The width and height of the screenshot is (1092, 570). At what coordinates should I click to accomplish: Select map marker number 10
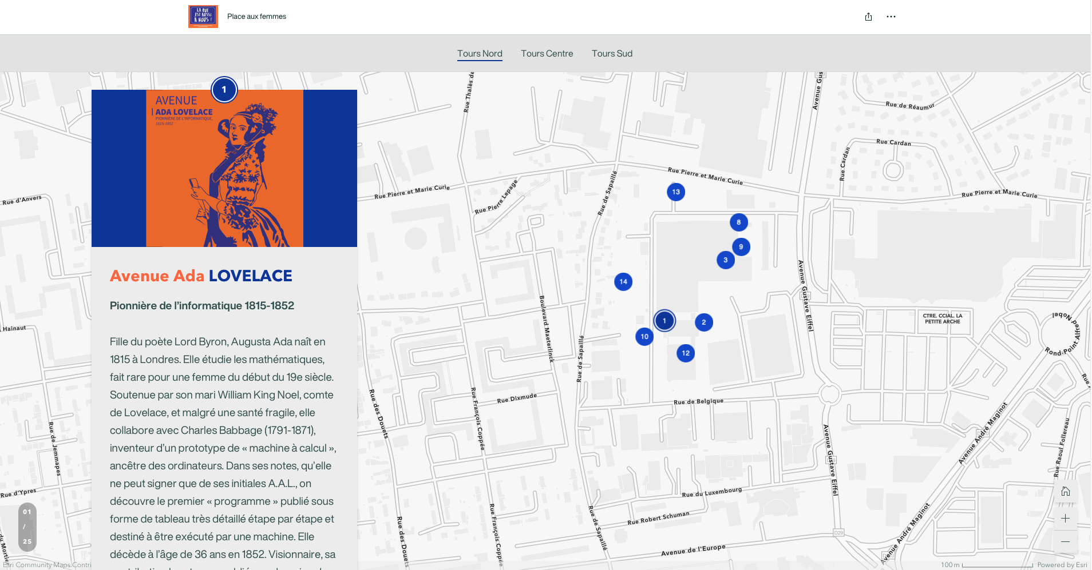[x=644, y=336]
